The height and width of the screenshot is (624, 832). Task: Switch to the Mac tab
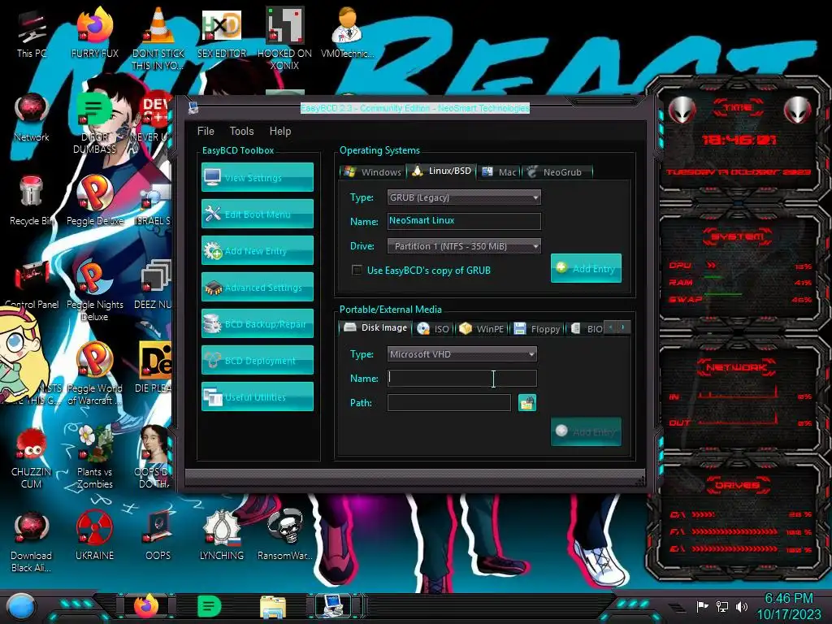pos(500,172)
